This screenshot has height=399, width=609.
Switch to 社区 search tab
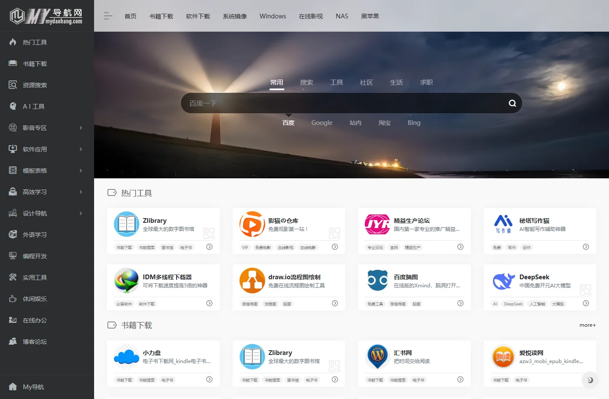click(367, 83)
